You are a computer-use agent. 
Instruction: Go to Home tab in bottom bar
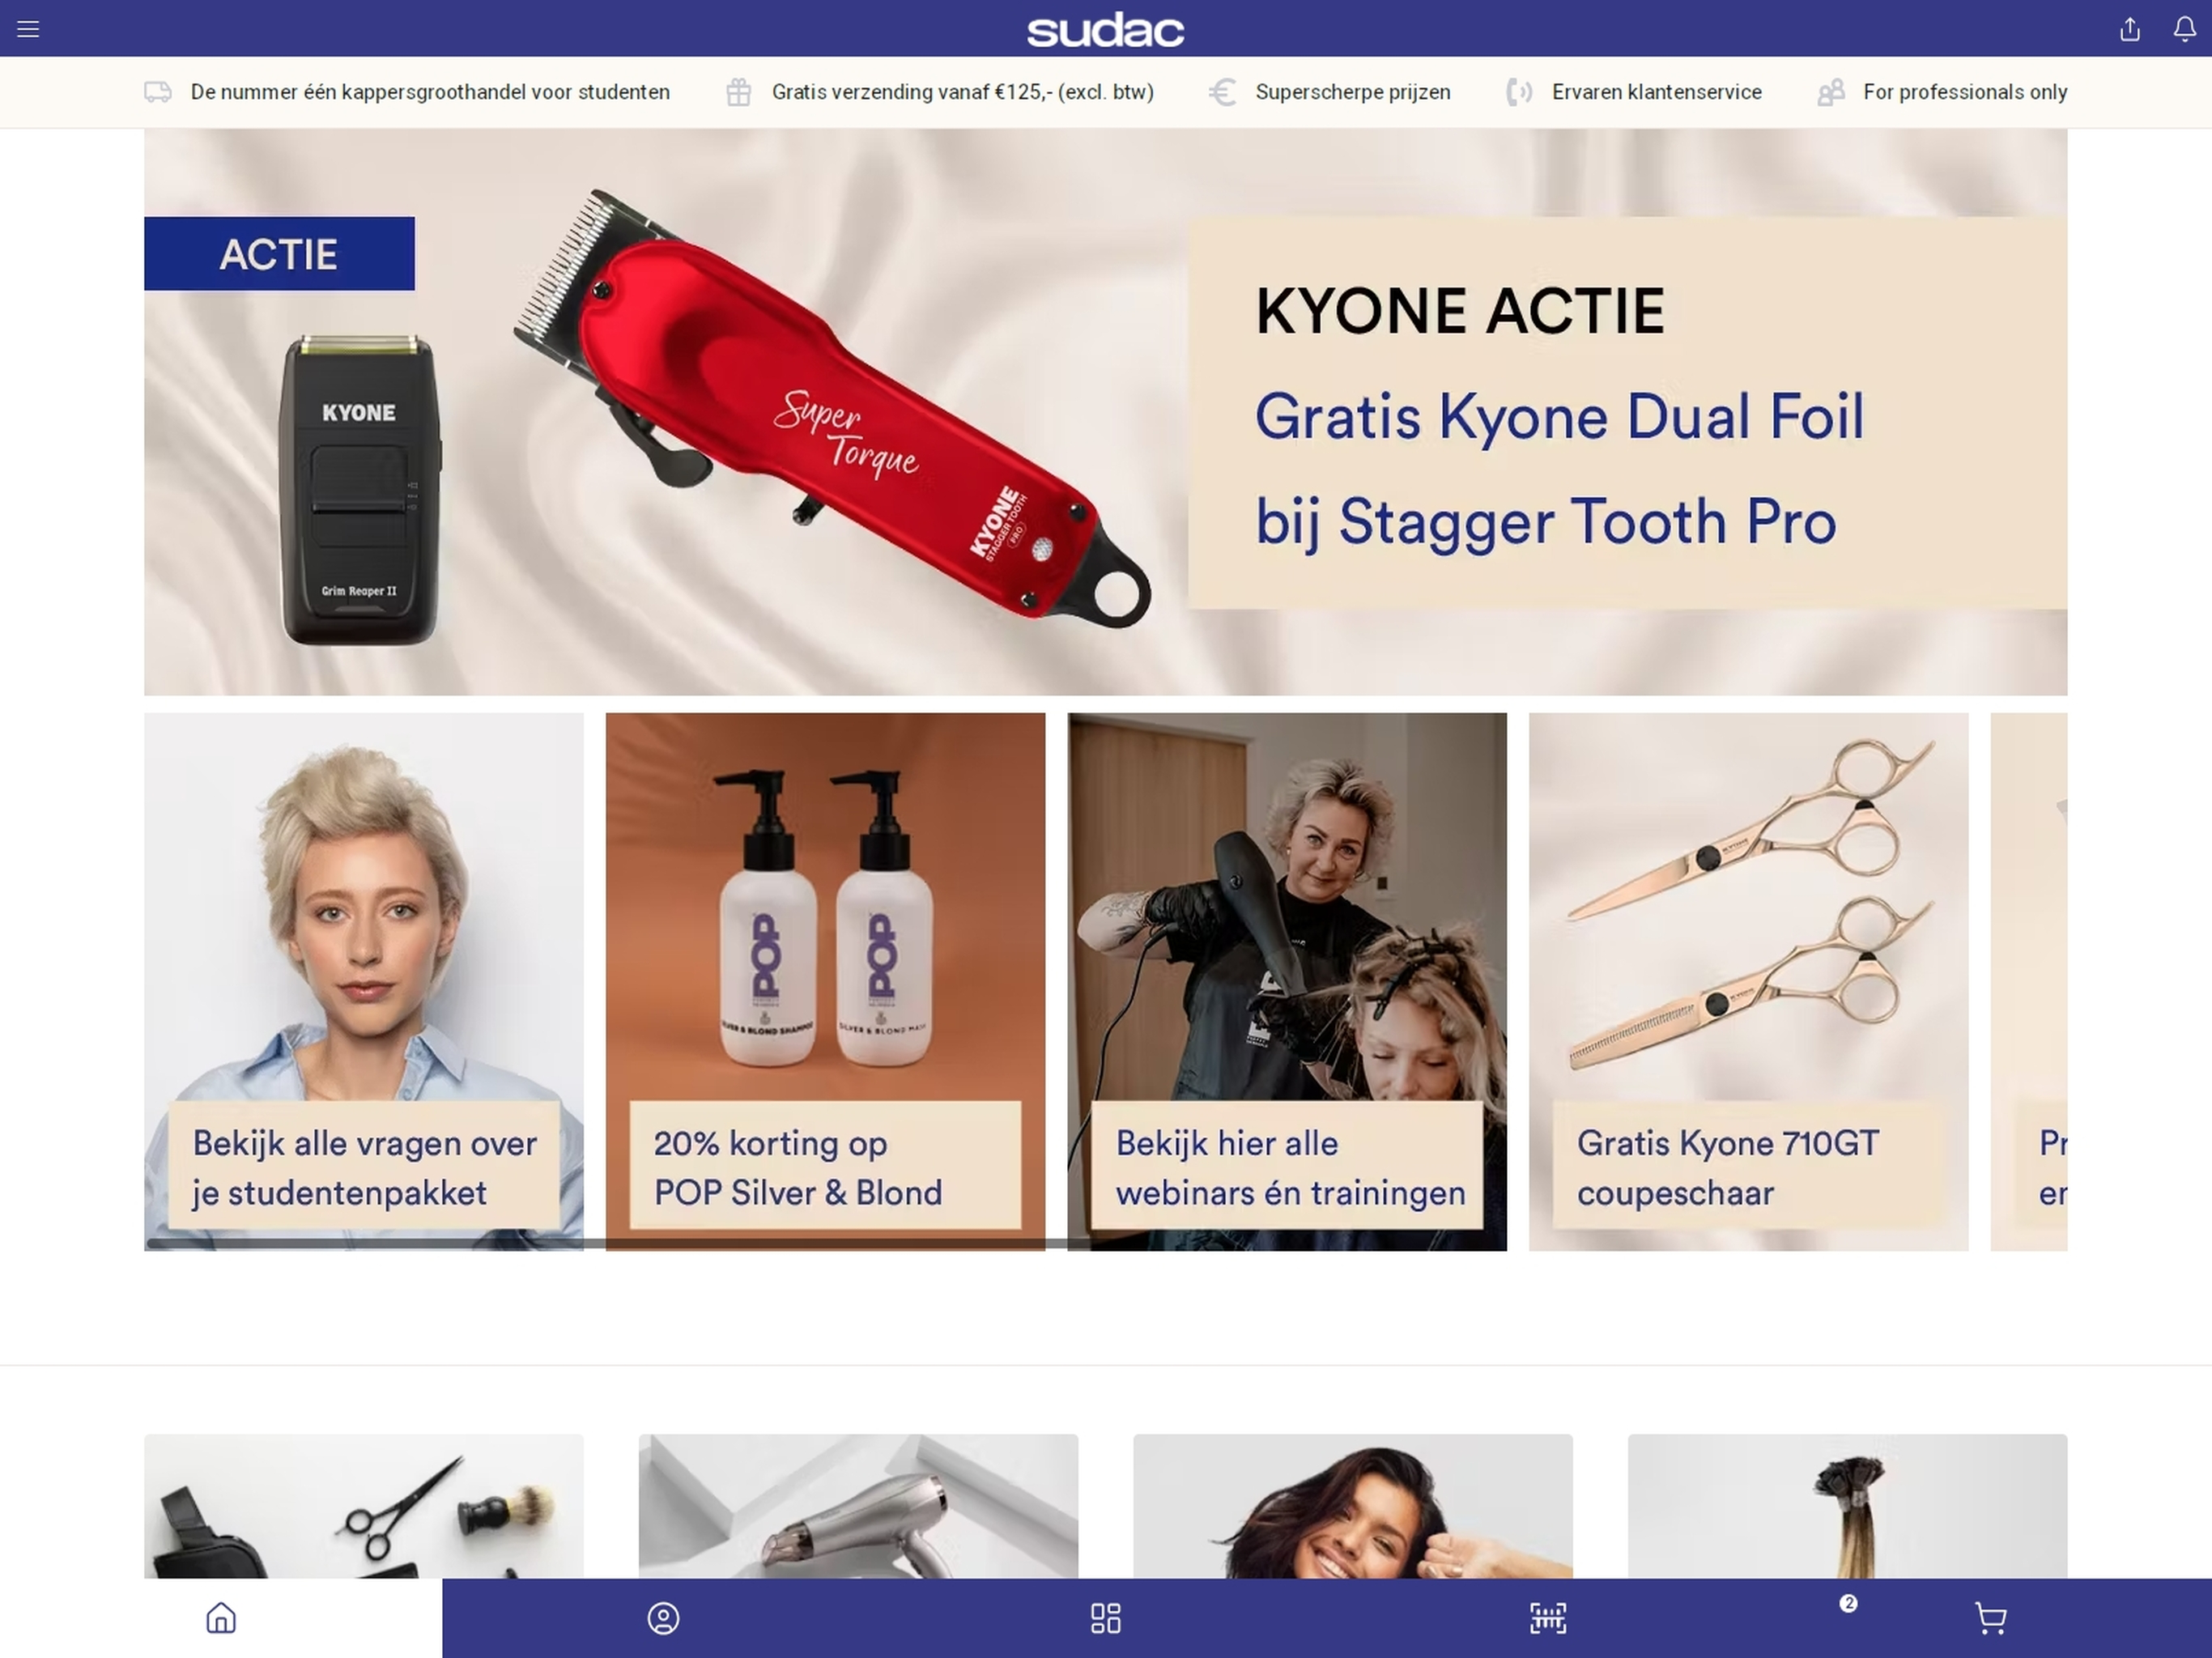point(221,1618)
